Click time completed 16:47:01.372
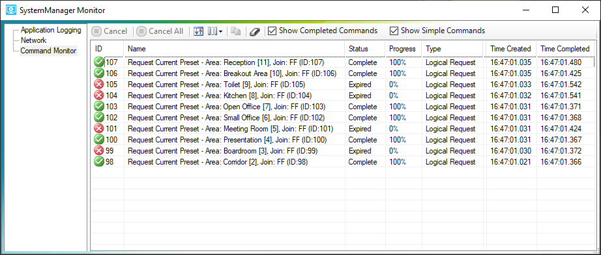The height and width of the screenshot is (255, 601). point(561,151)
